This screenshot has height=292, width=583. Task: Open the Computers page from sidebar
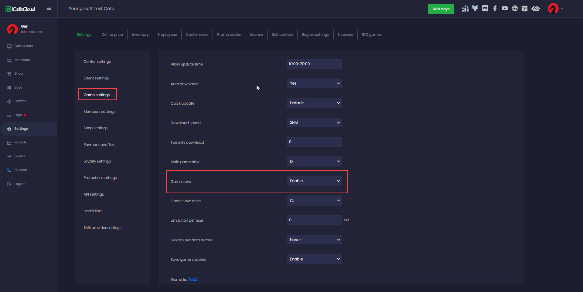point(24,46)
